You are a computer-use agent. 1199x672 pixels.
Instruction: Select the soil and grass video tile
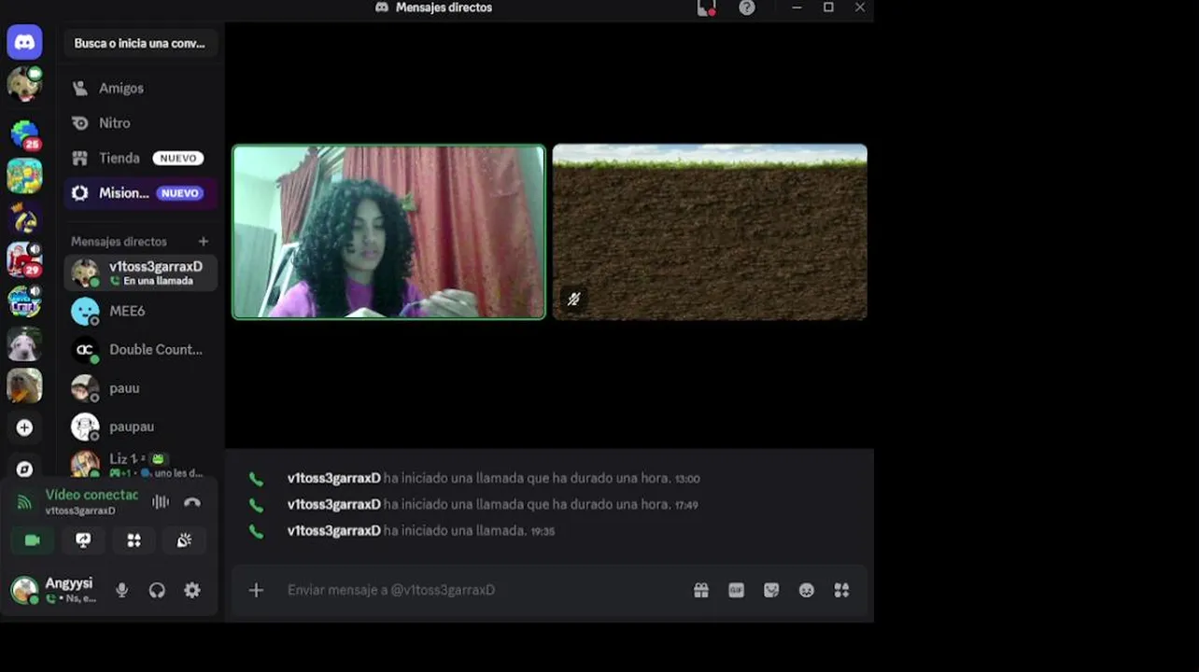pos(710,231)
